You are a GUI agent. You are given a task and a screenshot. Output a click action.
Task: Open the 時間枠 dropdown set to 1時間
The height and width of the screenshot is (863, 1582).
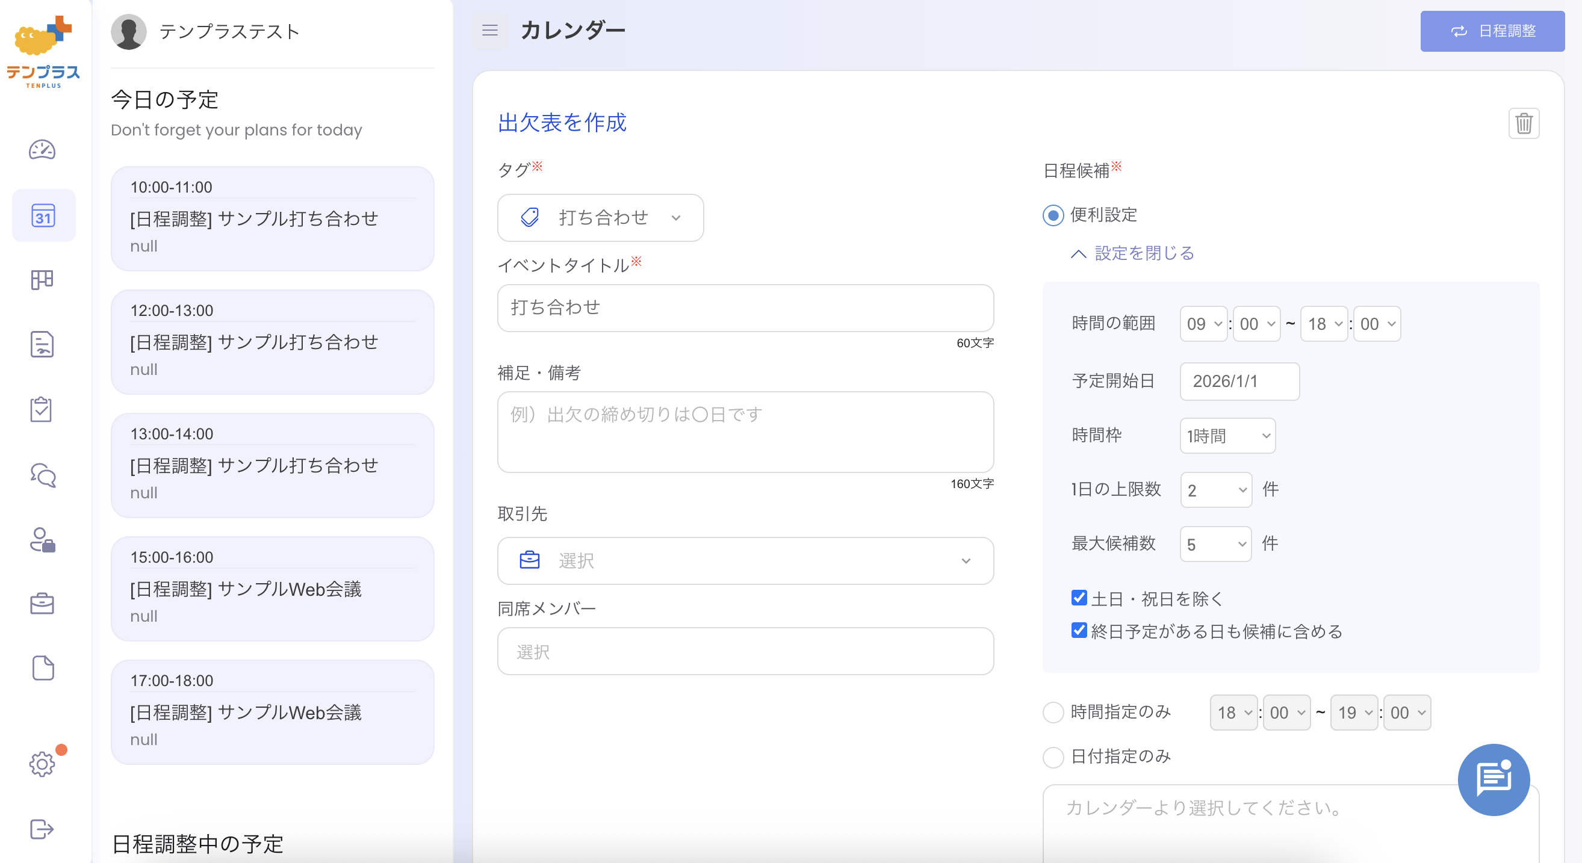1227,435
